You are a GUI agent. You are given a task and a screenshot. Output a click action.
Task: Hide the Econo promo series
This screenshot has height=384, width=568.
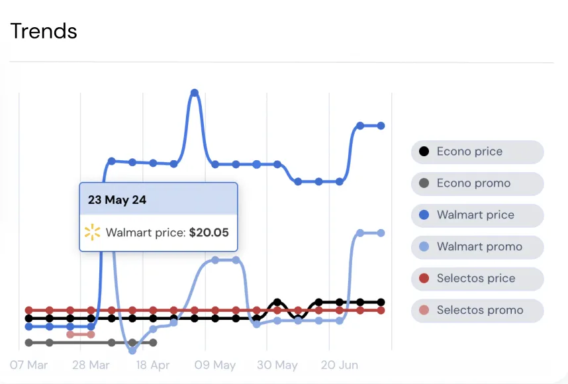coord(477,183)
